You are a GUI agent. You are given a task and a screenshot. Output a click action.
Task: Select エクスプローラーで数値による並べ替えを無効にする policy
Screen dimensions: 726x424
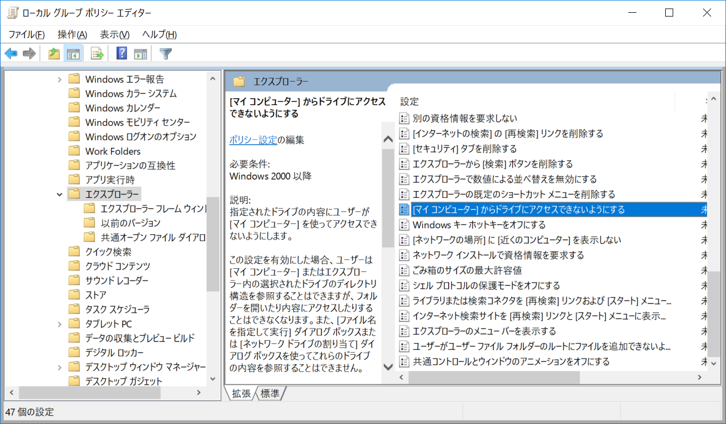coord(505,179)
